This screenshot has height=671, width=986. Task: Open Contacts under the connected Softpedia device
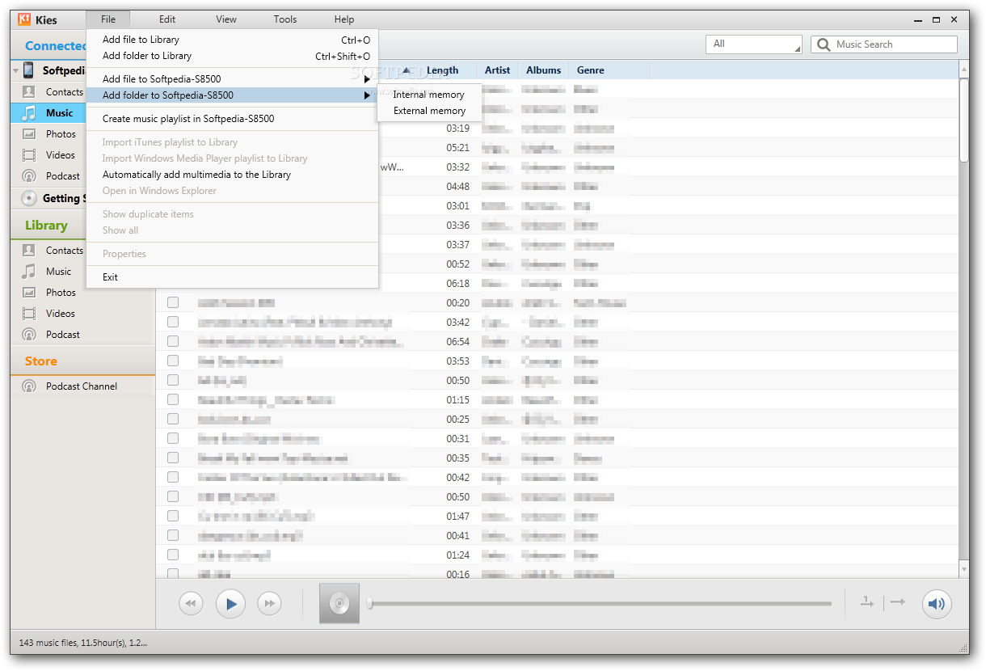click(x=64, y=92)
